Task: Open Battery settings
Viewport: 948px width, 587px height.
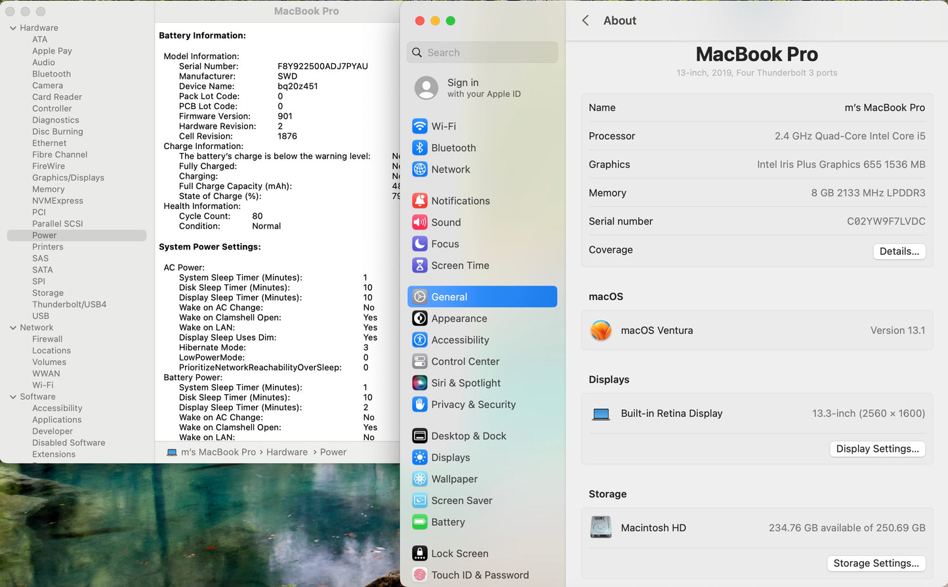Action: (448, 522)
